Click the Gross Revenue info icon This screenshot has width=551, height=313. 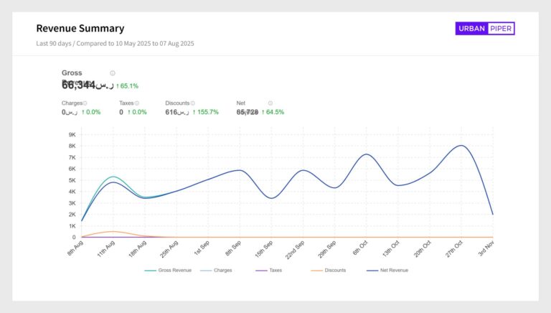[x=113, y=73]
